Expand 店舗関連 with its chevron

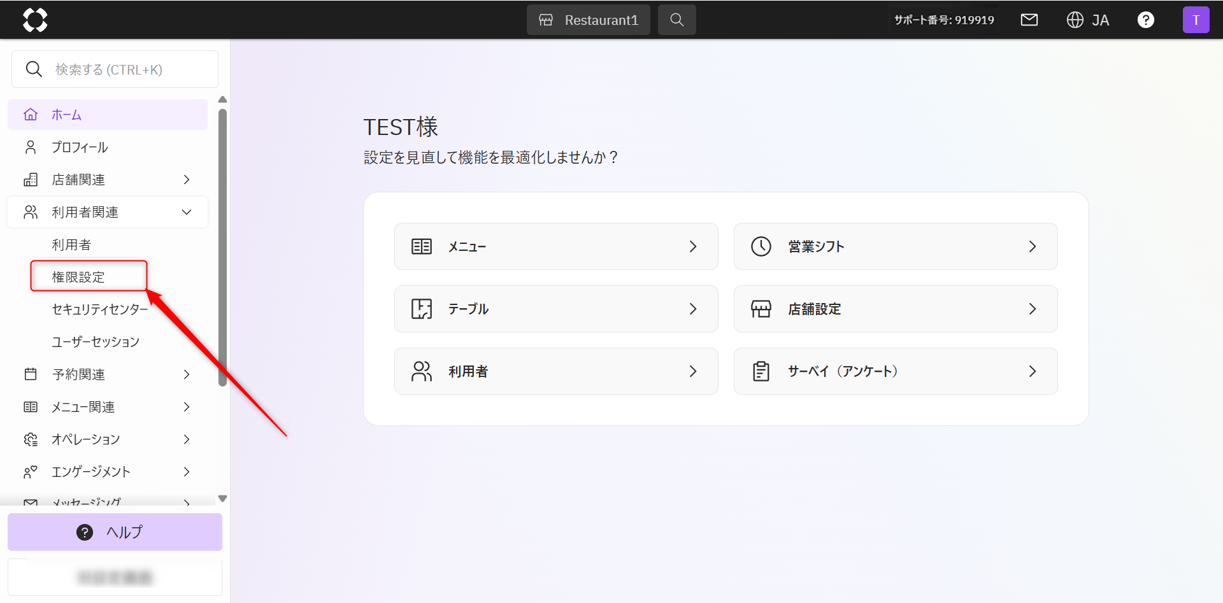click(187, 180)
